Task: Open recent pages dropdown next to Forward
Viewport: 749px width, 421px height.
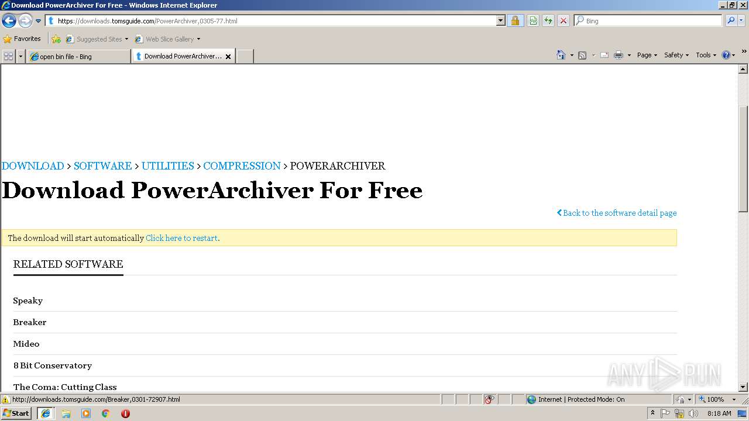Action: coord(39,21)
